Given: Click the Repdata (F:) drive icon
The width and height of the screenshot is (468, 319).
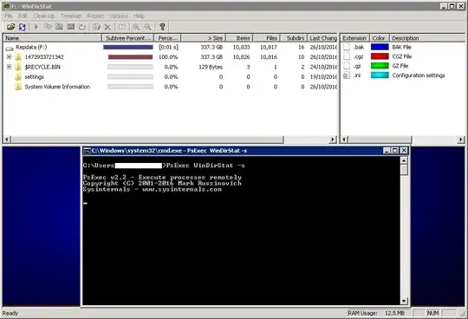Looking at the screenshot, I should [x=10, y=48].
